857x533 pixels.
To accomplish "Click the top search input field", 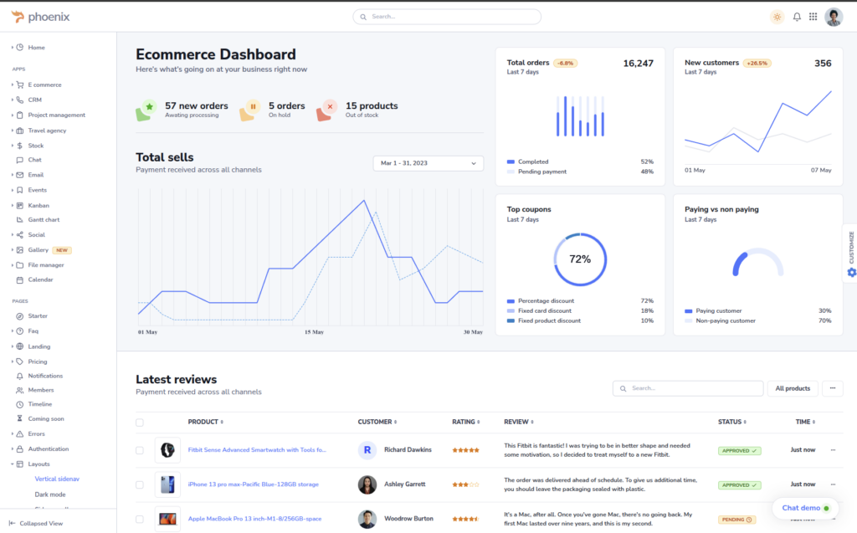I will [x=447, y=17].
